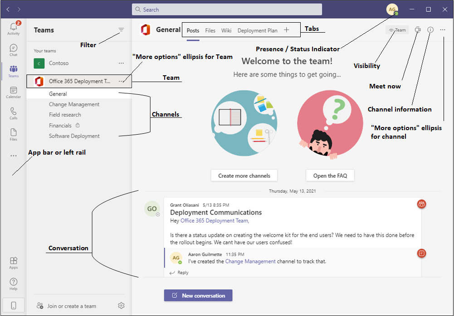Viewport: 454px width, 316px height.
Task: Click the 'Your teams' label
Action: [45, 51]
